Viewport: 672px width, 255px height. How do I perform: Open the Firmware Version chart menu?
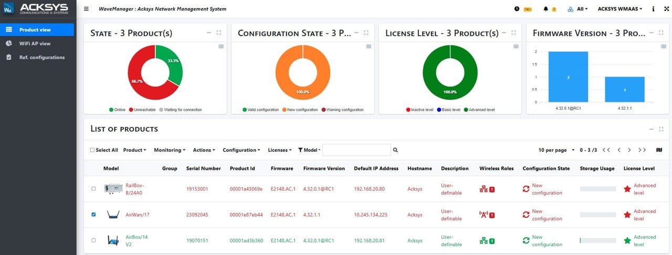point(664,47)
